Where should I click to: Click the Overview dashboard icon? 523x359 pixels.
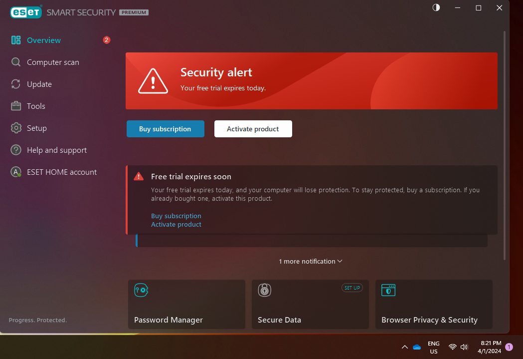click(16, 40)
